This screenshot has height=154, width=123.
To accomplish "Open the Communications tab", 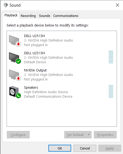I will [x=66, y=16].
